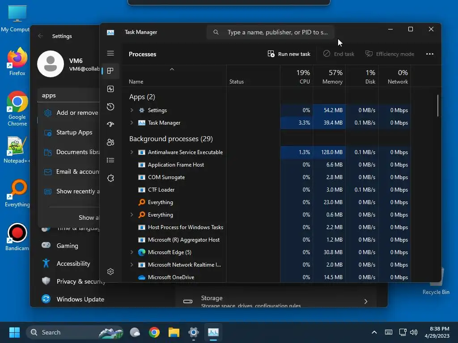Choose Add or remove programs suggestion in Settings
The image size is (458, 343).
69,113
